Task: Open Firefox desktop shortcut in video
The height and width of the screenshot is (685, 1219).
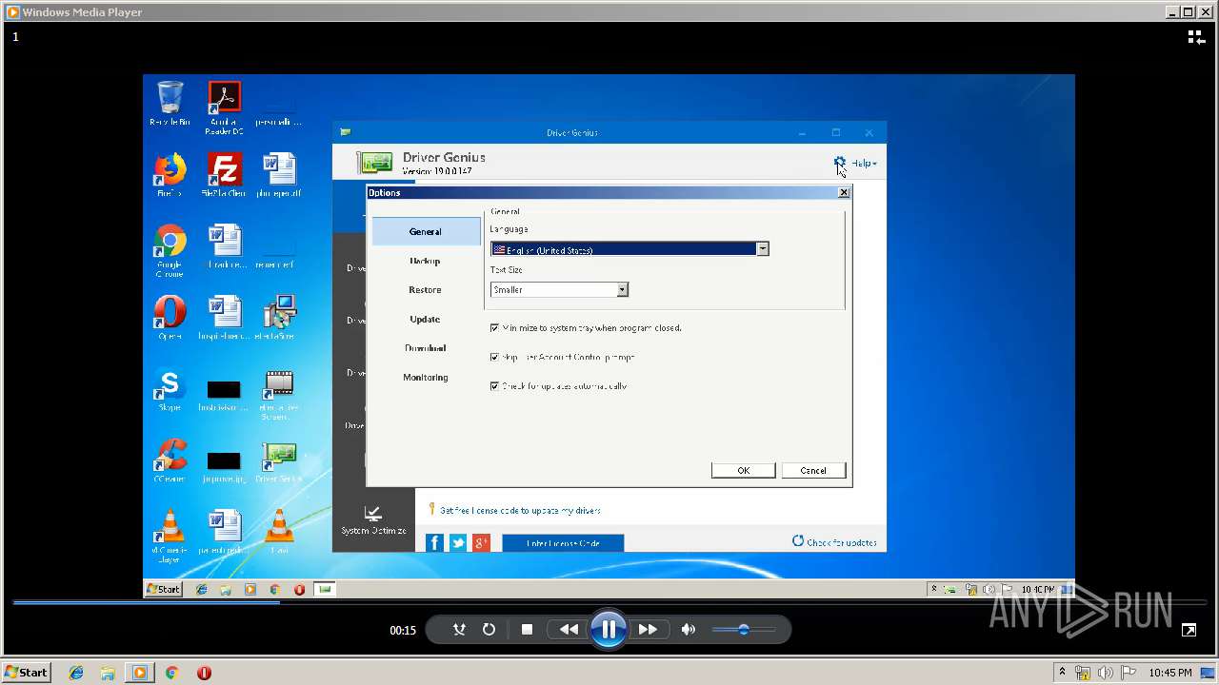Action: click(170, 175)
